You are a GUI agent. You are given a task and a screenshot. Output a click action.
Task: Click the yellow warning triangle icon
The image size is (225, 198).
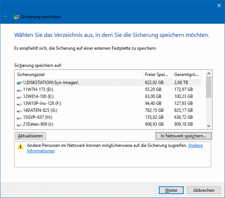coord(20,146)
